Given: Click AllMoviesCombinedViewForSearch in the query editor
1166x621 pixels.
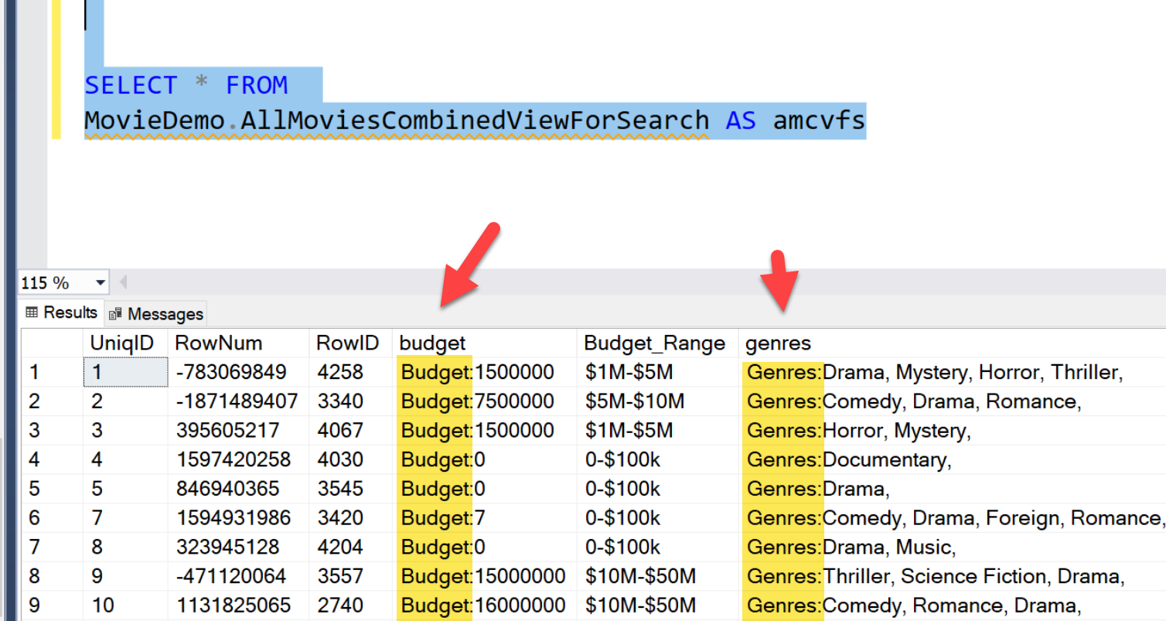Looking at the screenshot, I should coord(476,121).
